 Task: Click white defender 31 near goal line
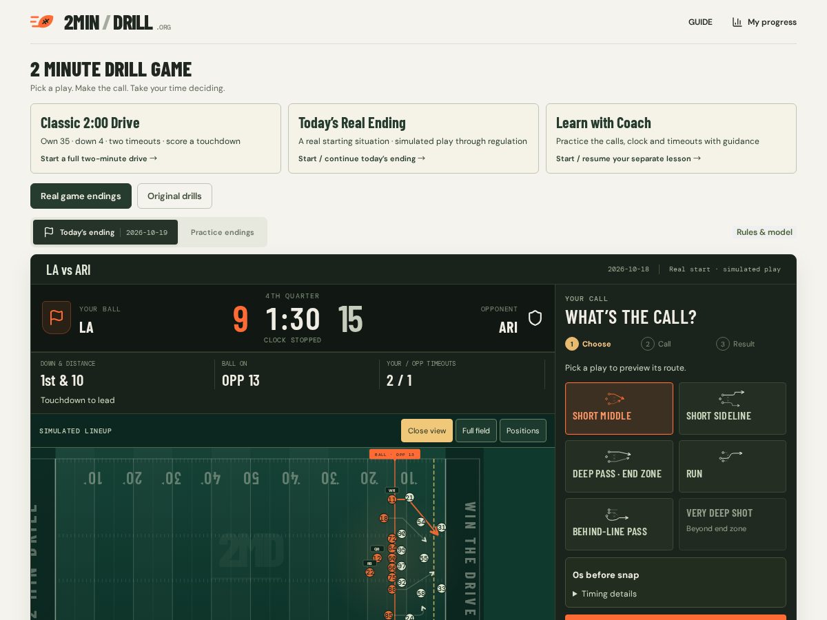[x=442, y=527]
